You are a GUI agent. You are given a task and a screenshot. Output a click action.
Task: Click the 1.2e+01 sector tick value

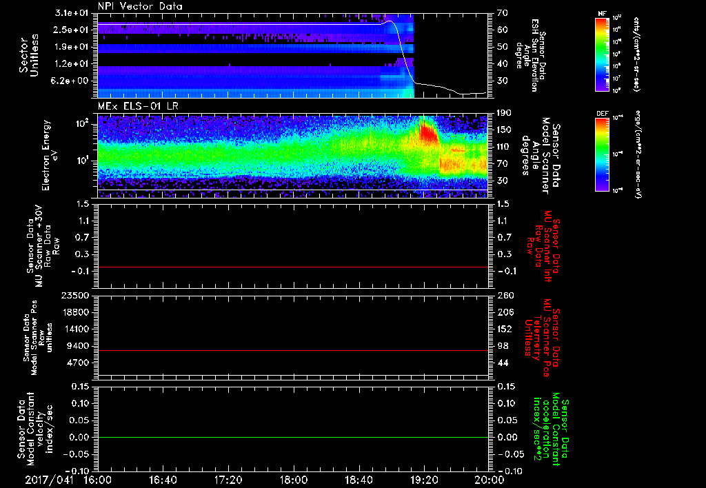(72, 64)
